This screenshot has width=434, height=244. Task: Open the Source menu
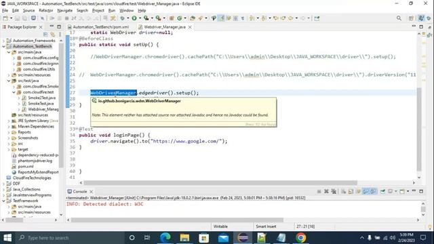pos(28,11)
